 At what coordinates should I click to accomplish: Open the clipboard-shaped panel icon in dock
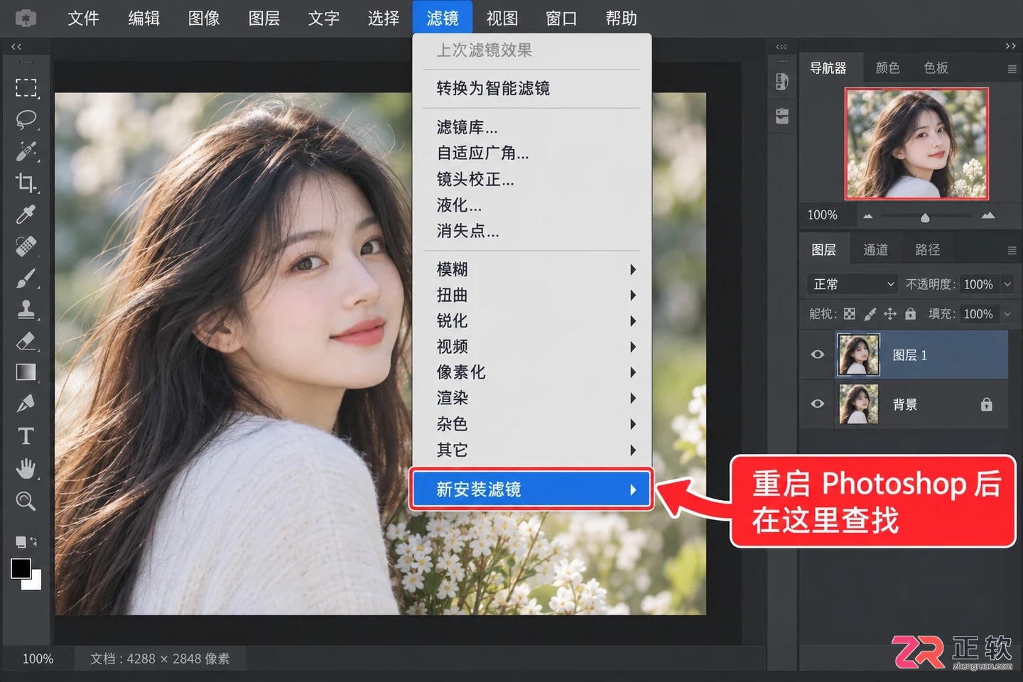[782, 116]
